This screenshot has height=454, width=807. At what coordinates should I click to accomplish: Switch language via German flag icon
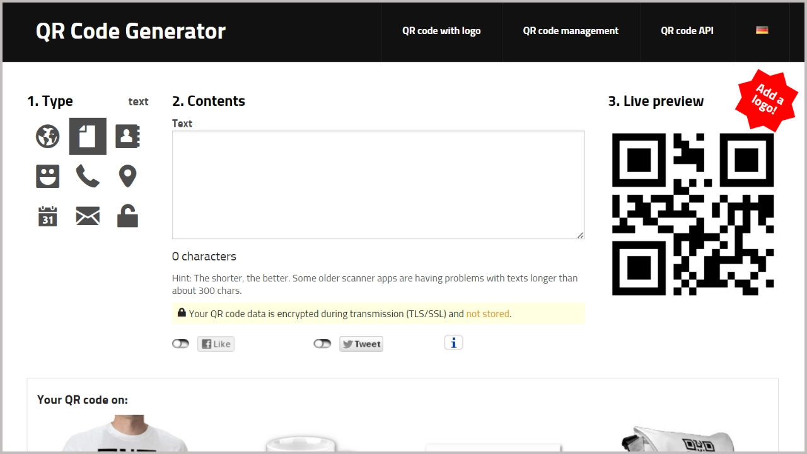[762, 30]
